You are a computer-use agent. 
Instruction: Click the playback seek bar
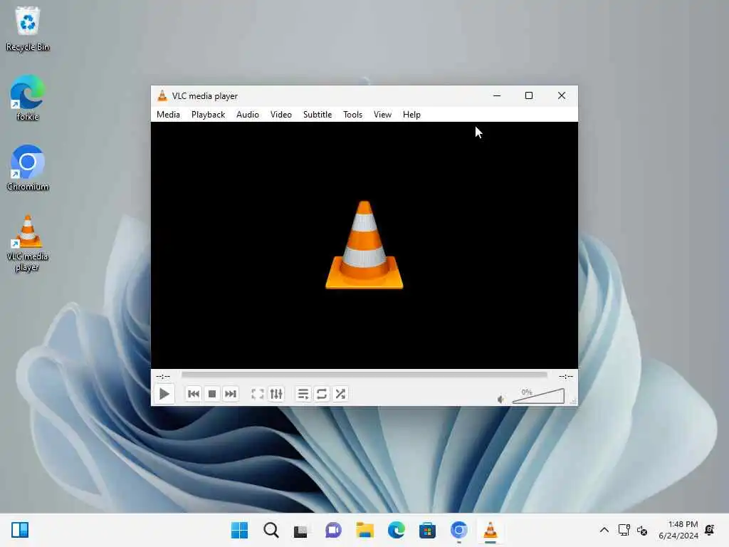pyautogui.click(x=364, y=375)
